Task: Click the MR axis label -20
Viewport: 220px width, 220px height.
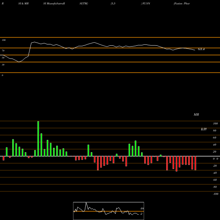Action: 215,166
